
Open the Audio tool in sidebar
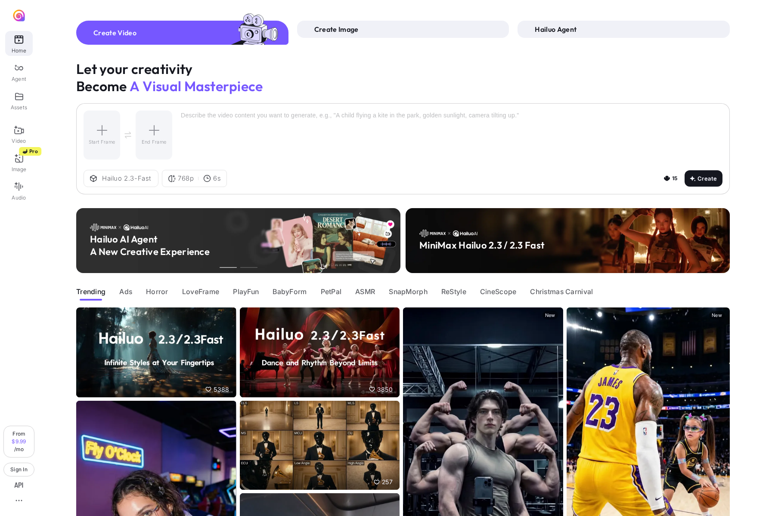pos(19,191)
